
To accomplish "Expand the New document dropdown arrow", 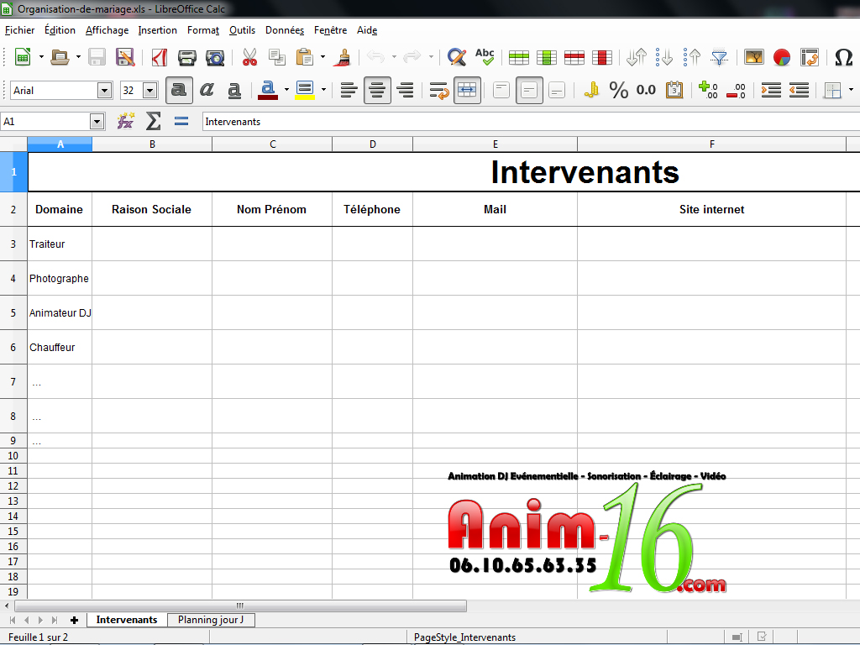I will (x=41, y=57).
